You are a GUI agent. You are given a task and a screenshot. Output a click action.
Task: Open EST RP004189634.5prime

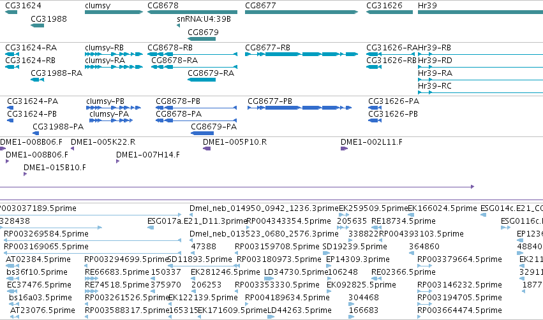[x=287, y=298]
